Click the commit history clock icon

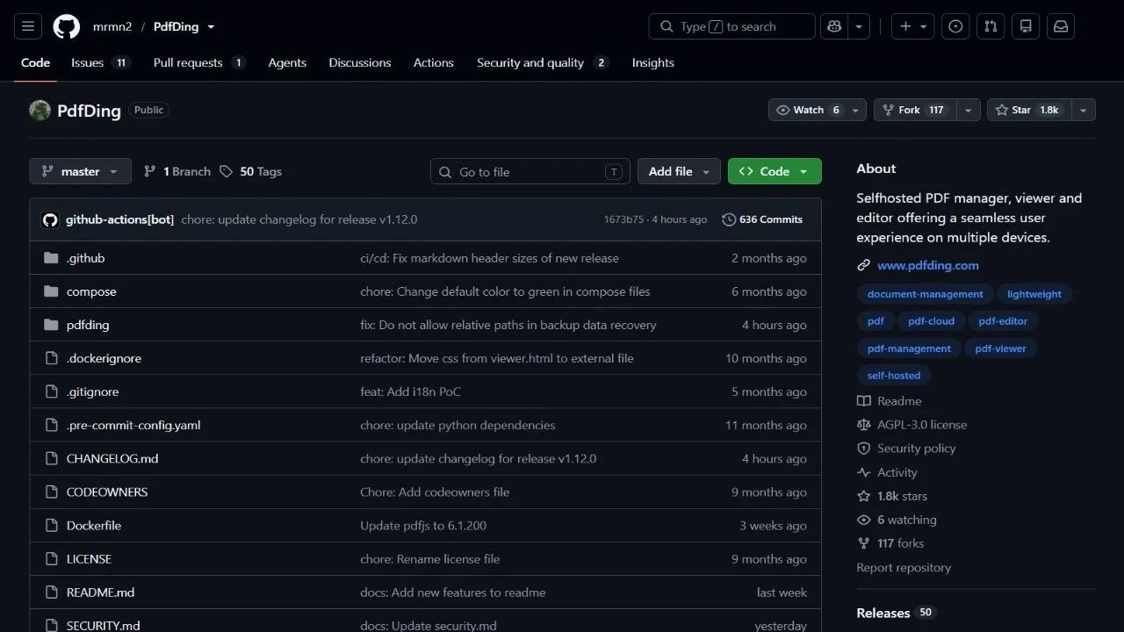click(x=729, y=219)
